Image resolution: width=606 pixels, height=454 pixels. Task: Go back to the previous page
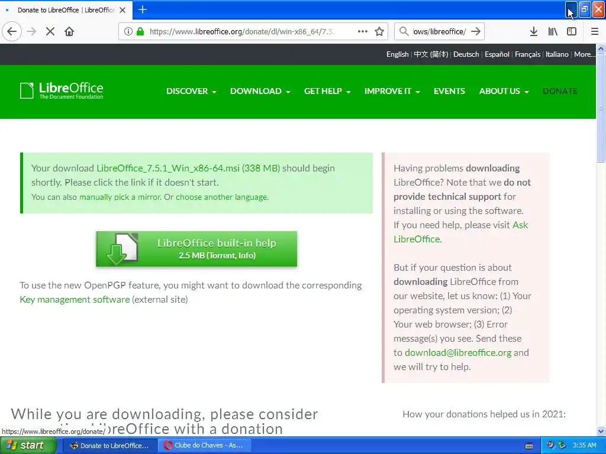click(12, 31)
